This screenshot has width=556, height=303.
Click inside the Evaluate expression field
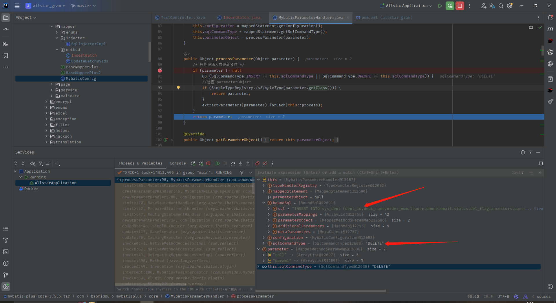click(x=348, y=173)
